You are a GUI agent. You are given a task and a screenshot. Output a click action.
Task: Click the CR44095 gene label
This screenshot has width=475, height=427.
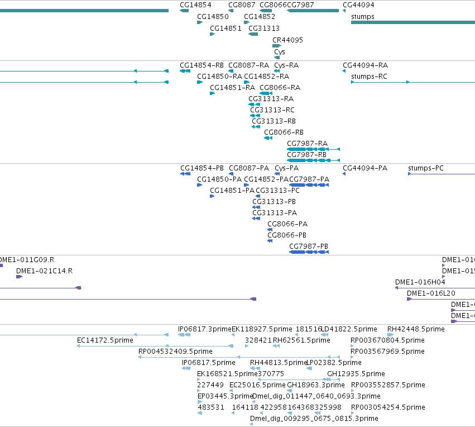[x=287, y=40]
